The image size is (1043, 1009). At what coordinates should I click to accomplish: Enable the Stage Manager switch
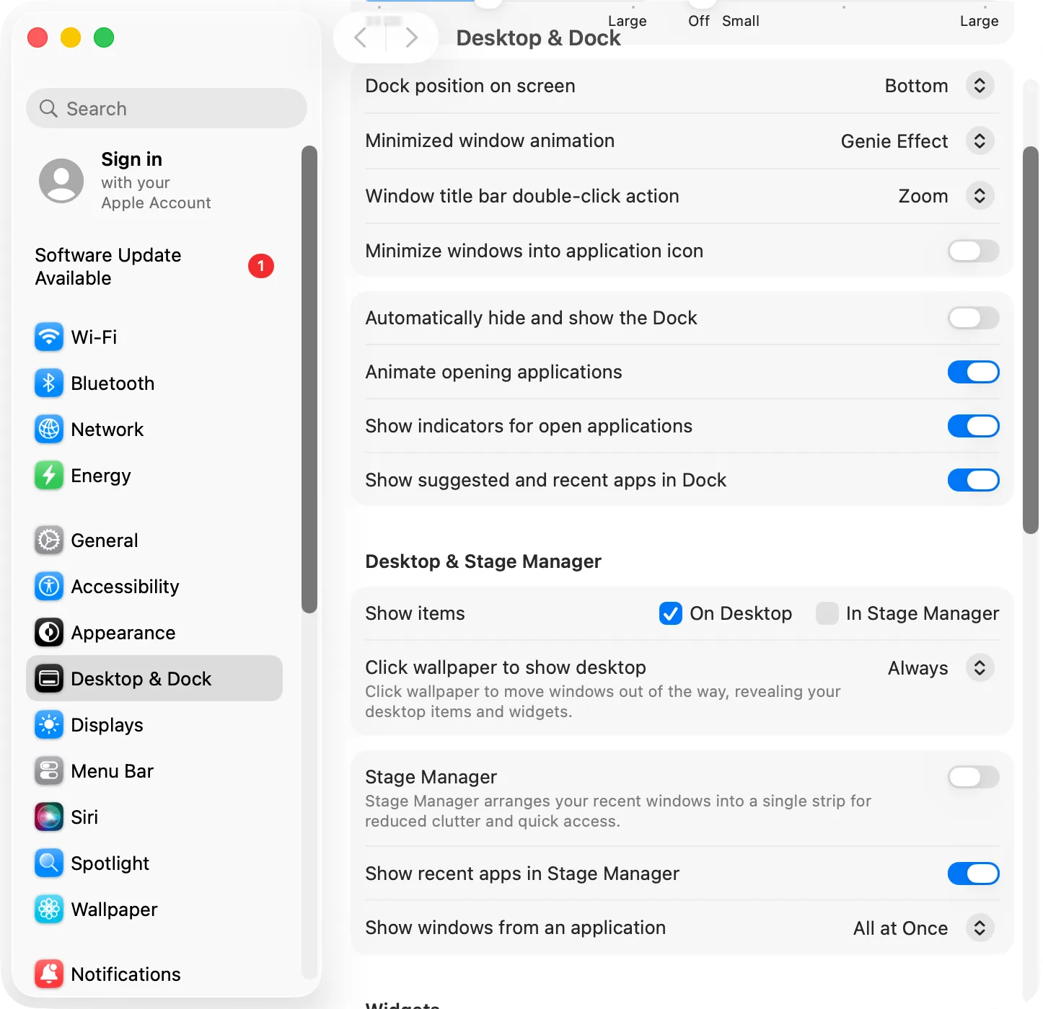(973, 777)
